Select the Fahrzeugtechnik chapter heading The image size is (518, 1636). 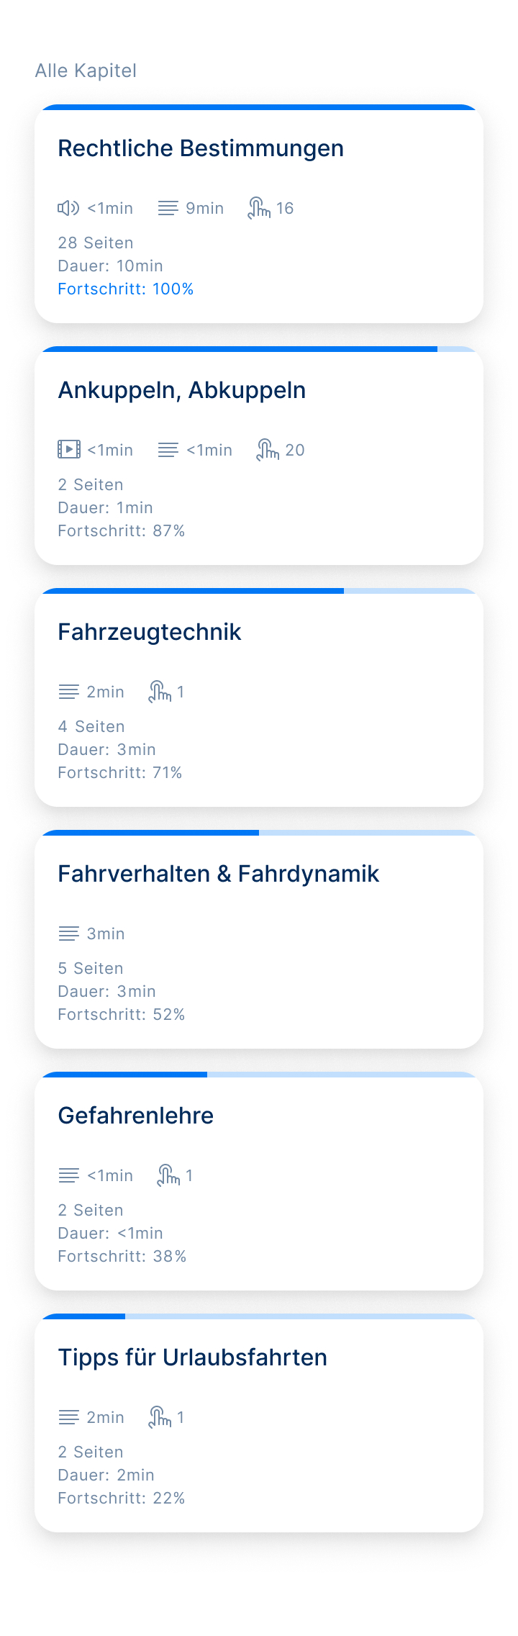coord(150,632)
